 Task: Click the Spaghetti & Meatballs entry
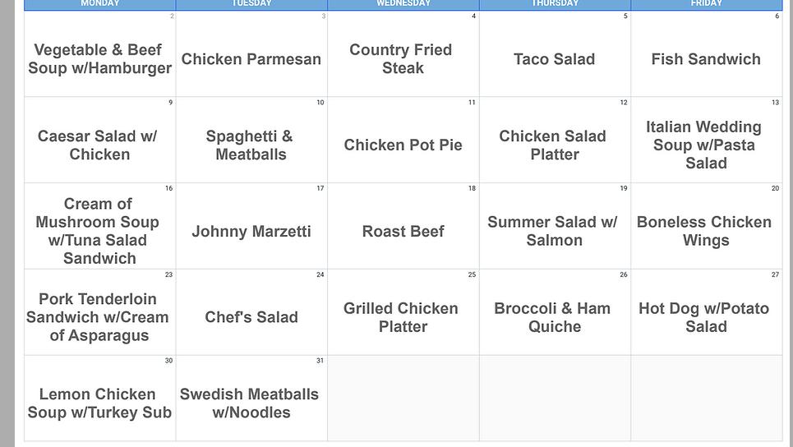tap(251, 145)
